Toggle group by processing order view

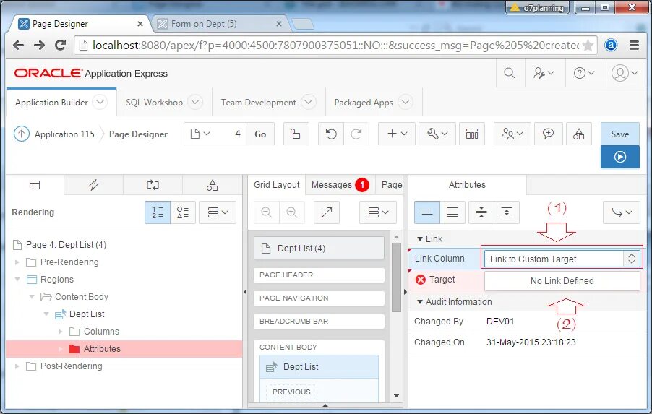point(158,212)
